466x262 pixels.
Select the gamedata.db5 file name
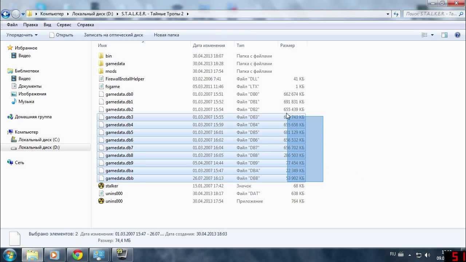tap(119, 132)
